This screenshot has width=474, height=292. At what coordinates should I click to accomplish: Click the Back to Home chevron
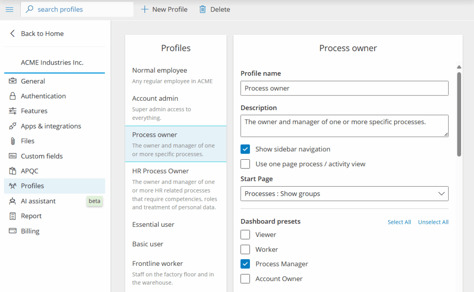[x=12, y=34]
